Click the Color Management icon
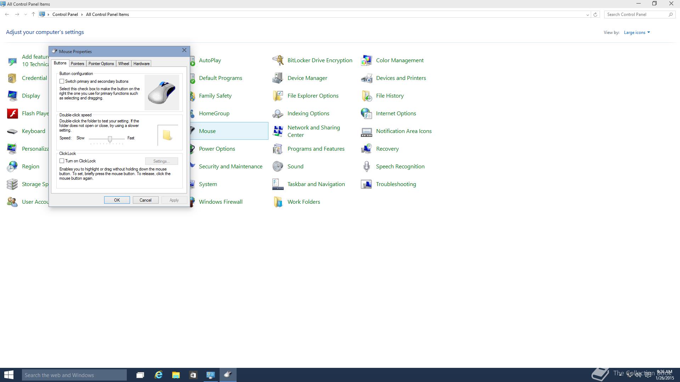The image size is (680, 382). coord(367,60)
